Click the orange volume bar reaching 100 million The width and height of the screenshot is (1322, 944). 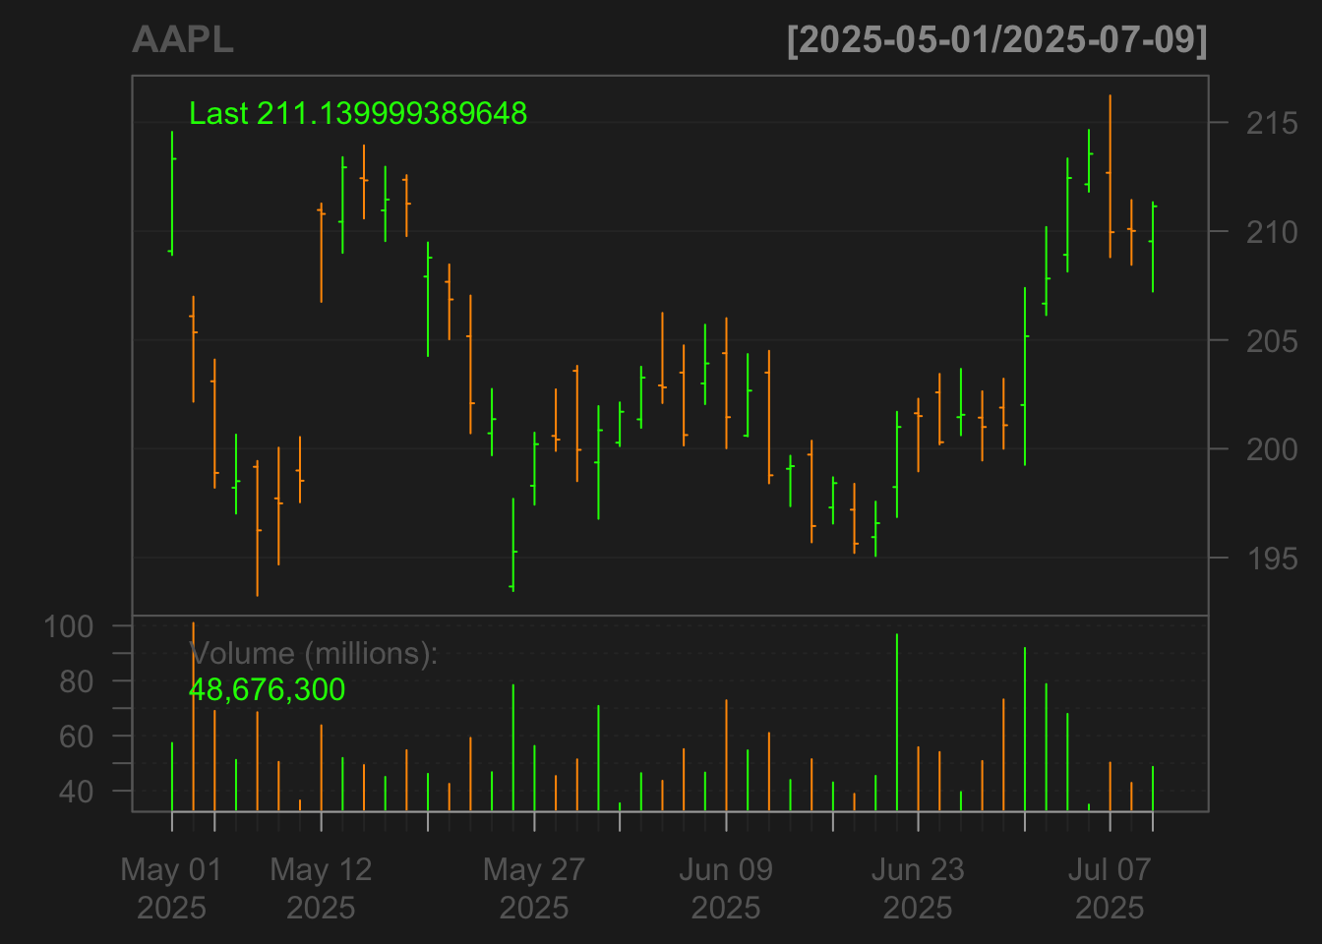[x=193, y=717]
